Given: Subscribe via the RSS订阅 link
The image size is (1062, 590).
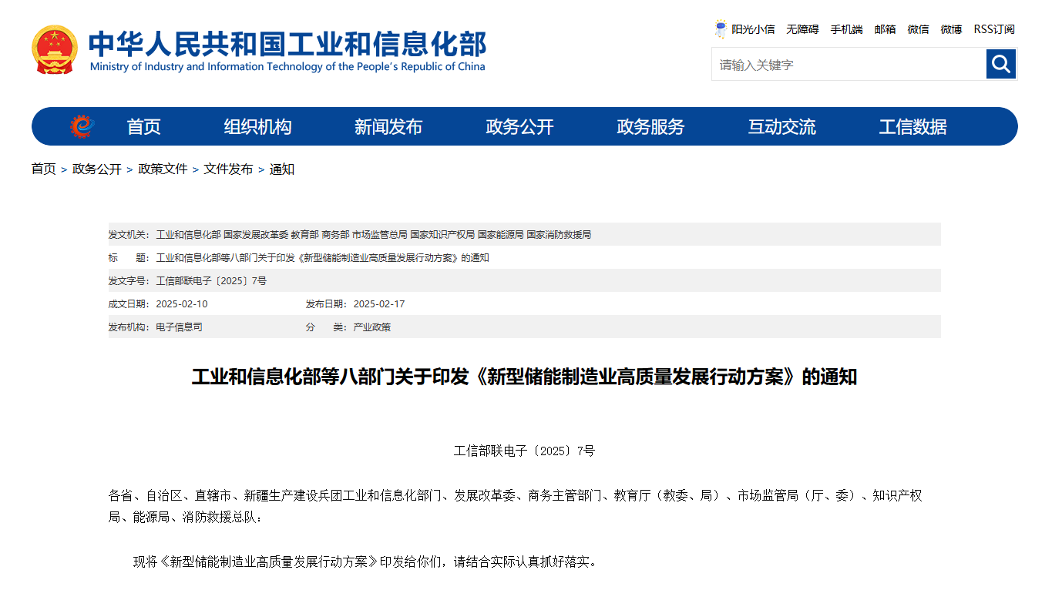Looking at the screenshot, I should click(994, 29).
